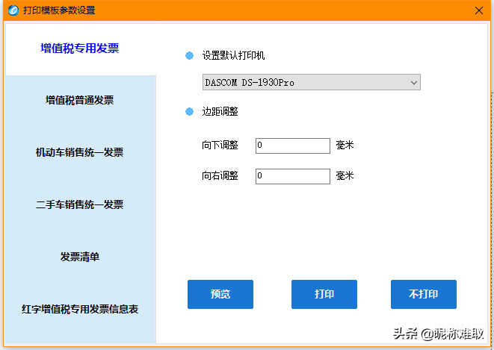Viewport: 494px width, 350px height.
Task: Click the 预览 preview button
Action: click(x=220, y=294)
